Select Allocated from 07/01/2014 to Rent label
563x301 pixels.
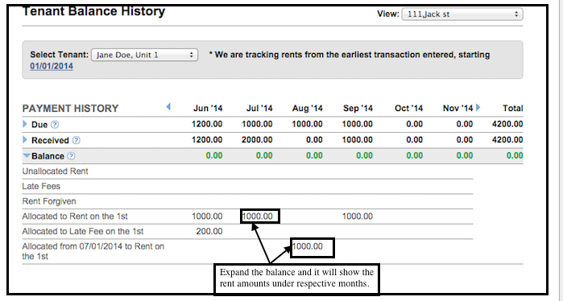click(x=93, y=251)
